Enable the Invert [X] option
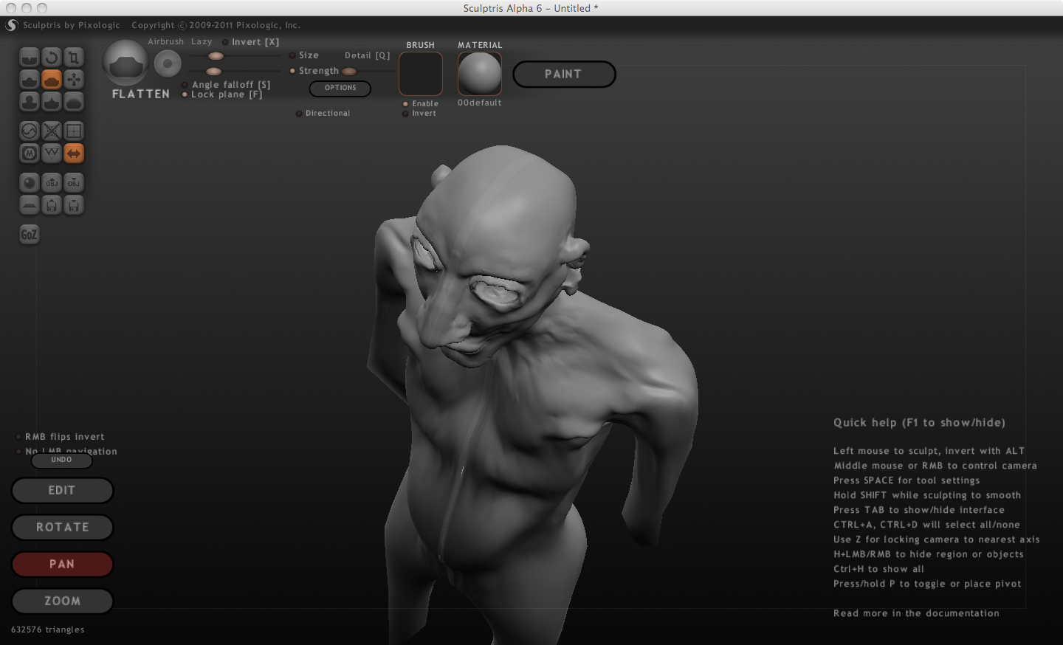This screenshot has height=645, width=1063. [226, 42]
